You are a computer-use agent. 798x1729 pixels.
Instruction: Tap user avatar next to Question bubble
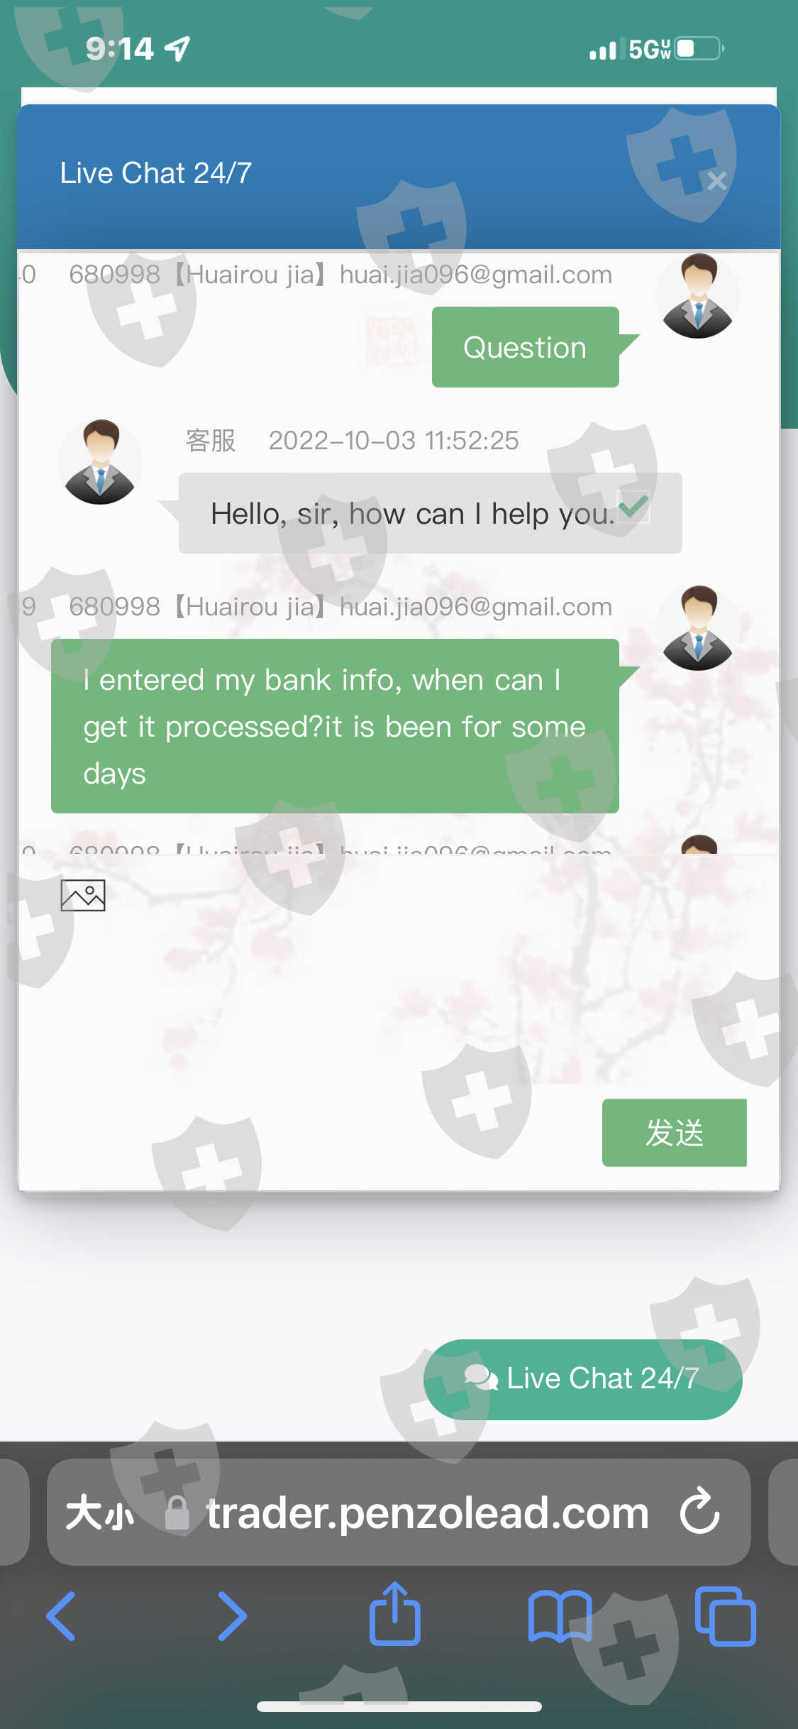tap(698, 296)
